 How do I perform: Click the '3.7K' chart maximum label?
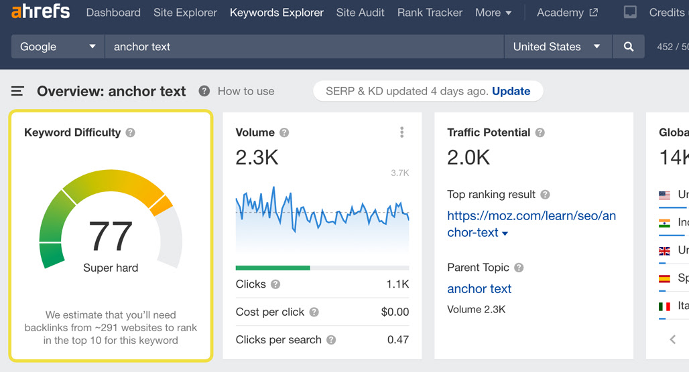point(400,173)
